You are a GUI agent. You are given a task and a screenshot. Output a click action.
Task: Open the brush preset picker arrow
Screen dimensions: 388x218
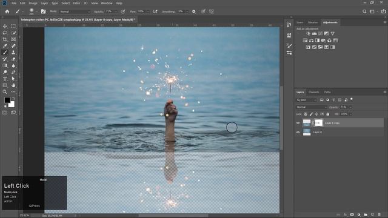[x=36, y=12]
